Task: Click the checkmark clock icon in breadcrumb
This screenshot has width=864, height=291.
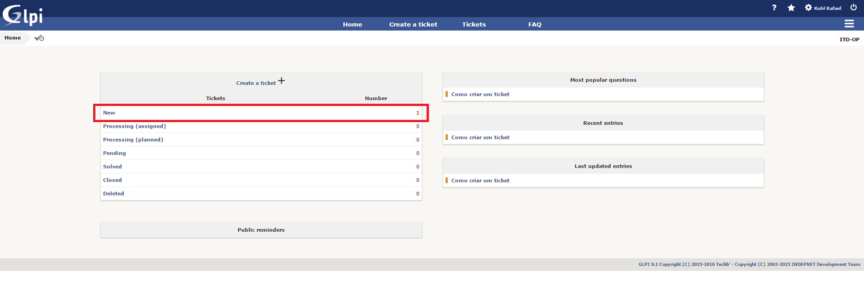Action: pos(39,38)
